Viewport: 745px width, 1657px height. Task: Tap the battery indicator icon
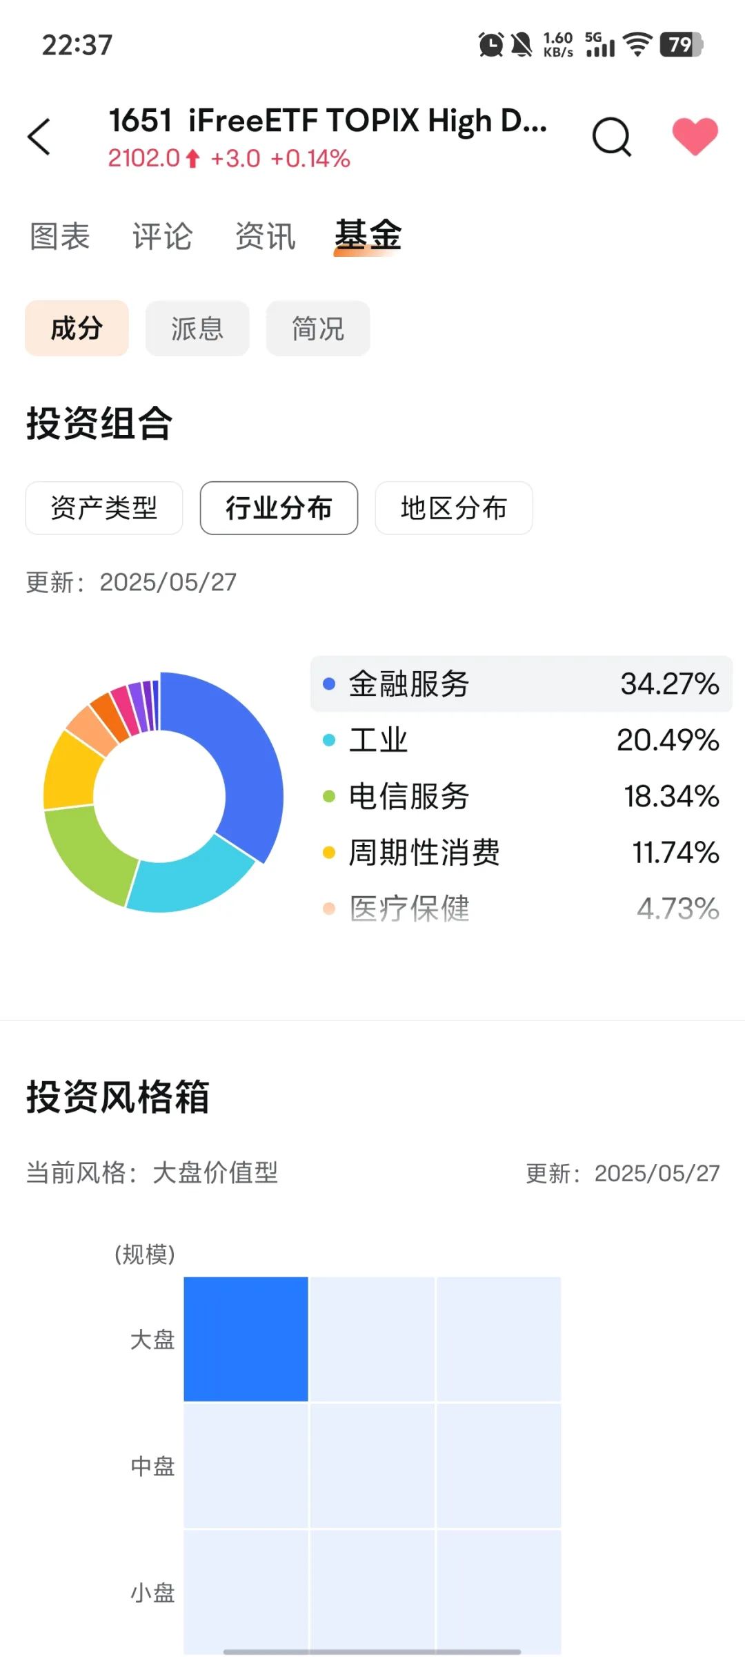681,45
